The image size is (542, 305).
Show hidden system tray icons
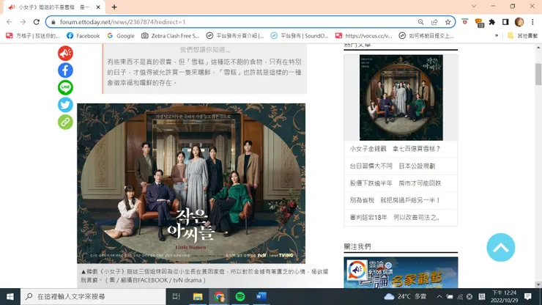tap(439, 296)
